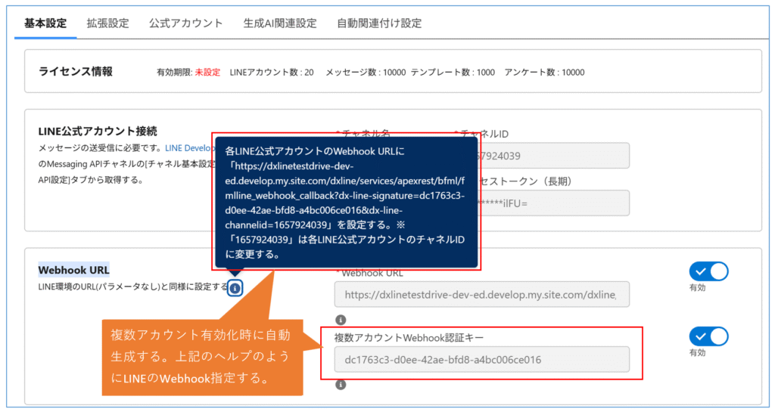
Task: Click the チャネルID input field
Action: [x=552, y=156]
